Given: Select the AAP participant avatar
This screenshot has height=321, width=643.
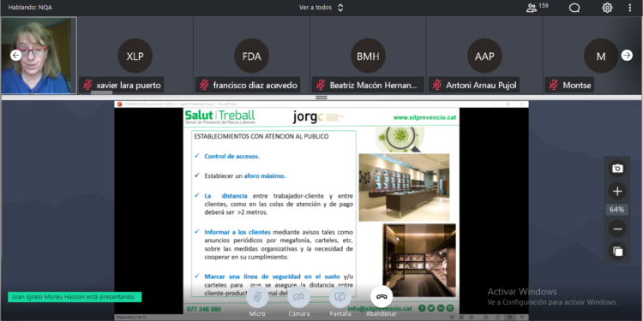Looking at the screenshot, I should [x=484, y=56].
